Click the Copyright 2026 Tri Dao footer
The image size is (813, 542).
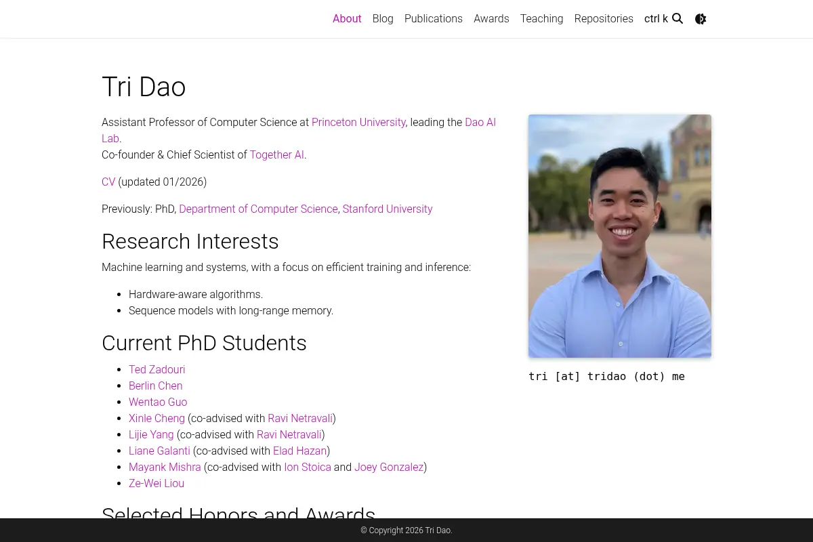pyautogui.click(x=406, y=530)
